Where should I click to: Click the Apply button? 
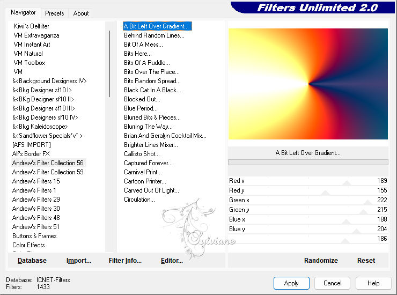click(x=291, y=283)
